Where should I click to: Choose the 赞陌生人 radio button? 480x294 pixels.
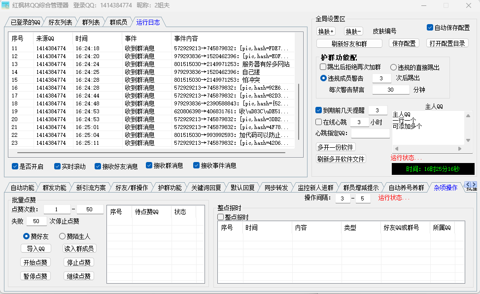(63, 236)
